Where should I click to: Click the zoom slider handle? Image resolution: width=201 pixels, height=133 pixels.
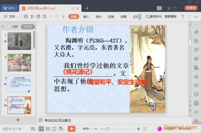[x=108, y=129]
